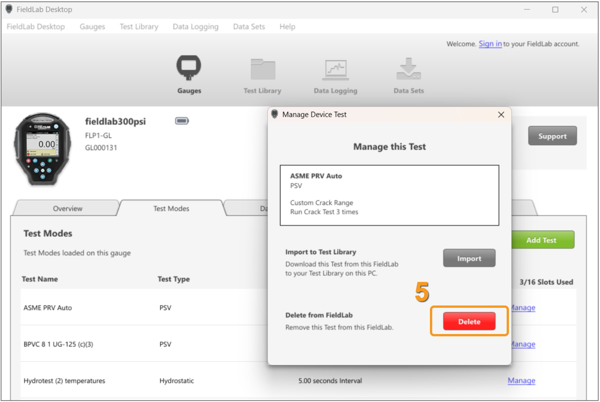Viewport: 600px width, 402px height.
Task: Click the GL000131 serial number
Action: pyautogui.click(x=101, y=148)
